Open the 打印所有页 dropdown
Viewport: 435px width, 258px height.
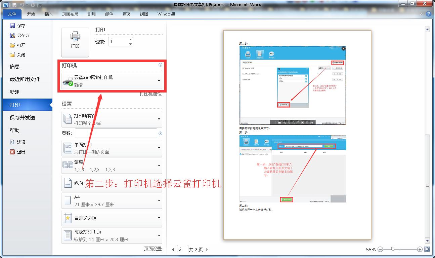[x=112, y=119]
